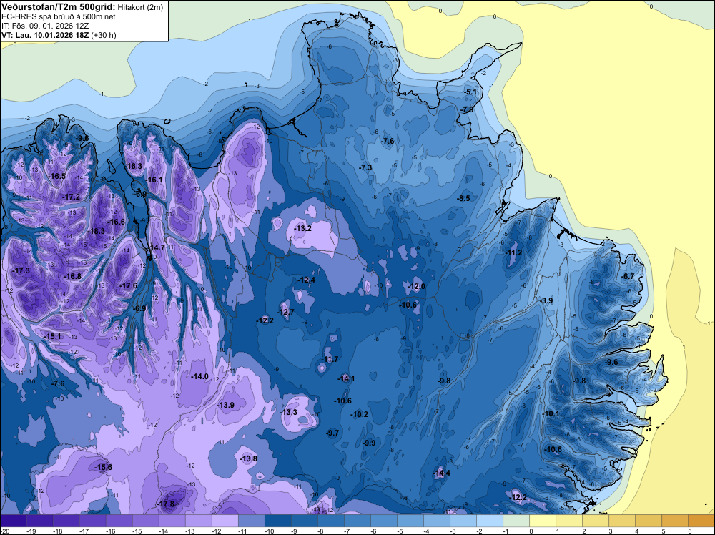
Task: Click the temperature value -10.2
Action: point(359,414)
